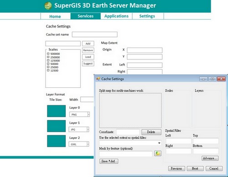Image resolution: width=228 pixels, height=177 pixels.
Task: Click the Delete button in the dialog
Action: point(151,132)
